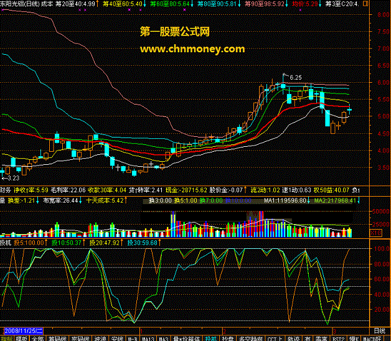Screen dimensions: 391x341
Task: Click the 十天成本:5.42 value
Action: (x=105, y=200)
